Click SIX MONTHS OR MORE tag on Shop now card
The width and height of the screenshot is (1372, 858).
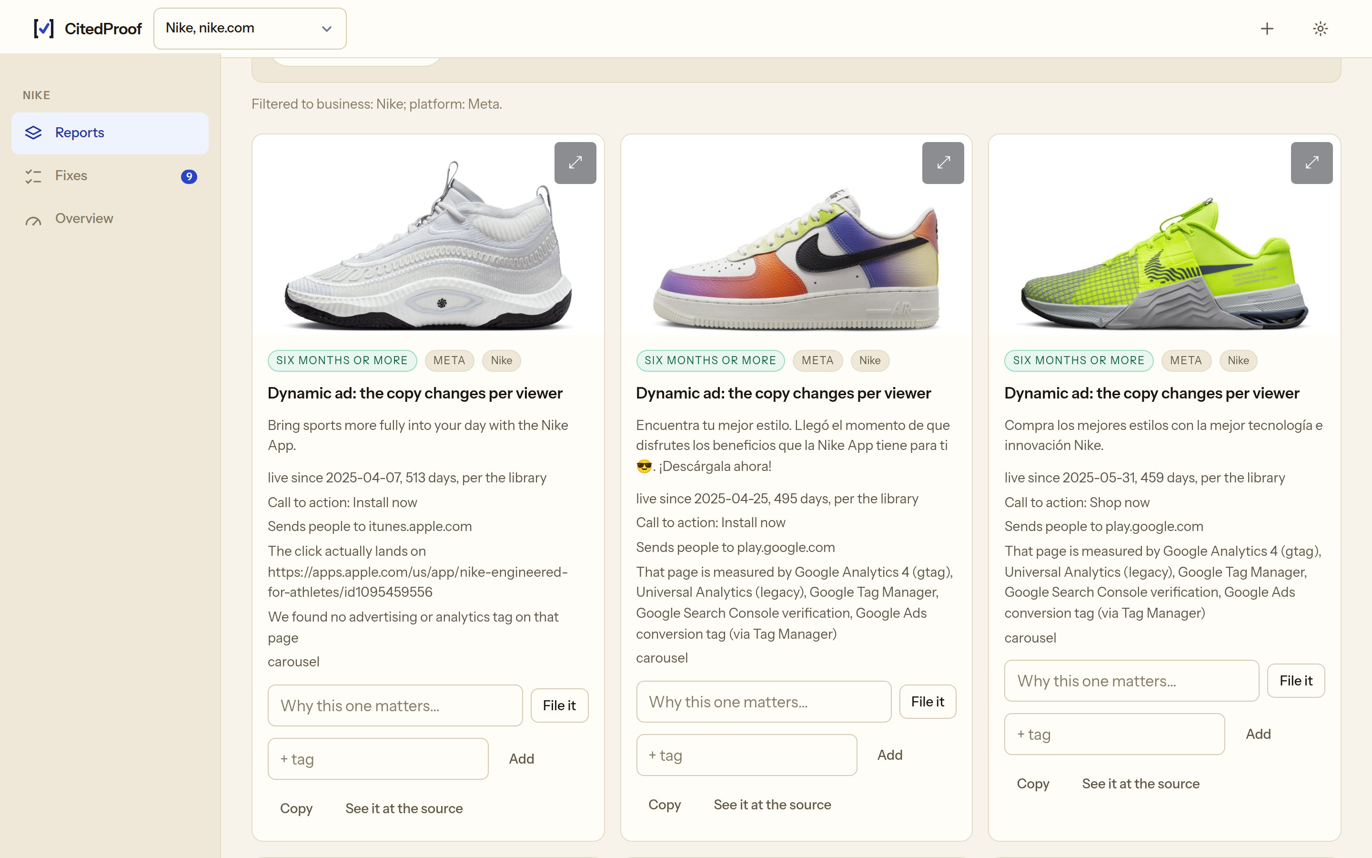click(x=1079, y=360)
